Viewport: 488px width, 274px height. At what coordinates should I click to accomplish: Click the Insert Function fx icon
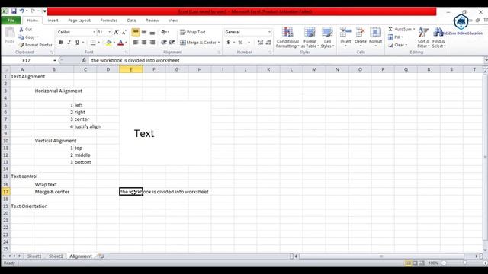(84, 60)
